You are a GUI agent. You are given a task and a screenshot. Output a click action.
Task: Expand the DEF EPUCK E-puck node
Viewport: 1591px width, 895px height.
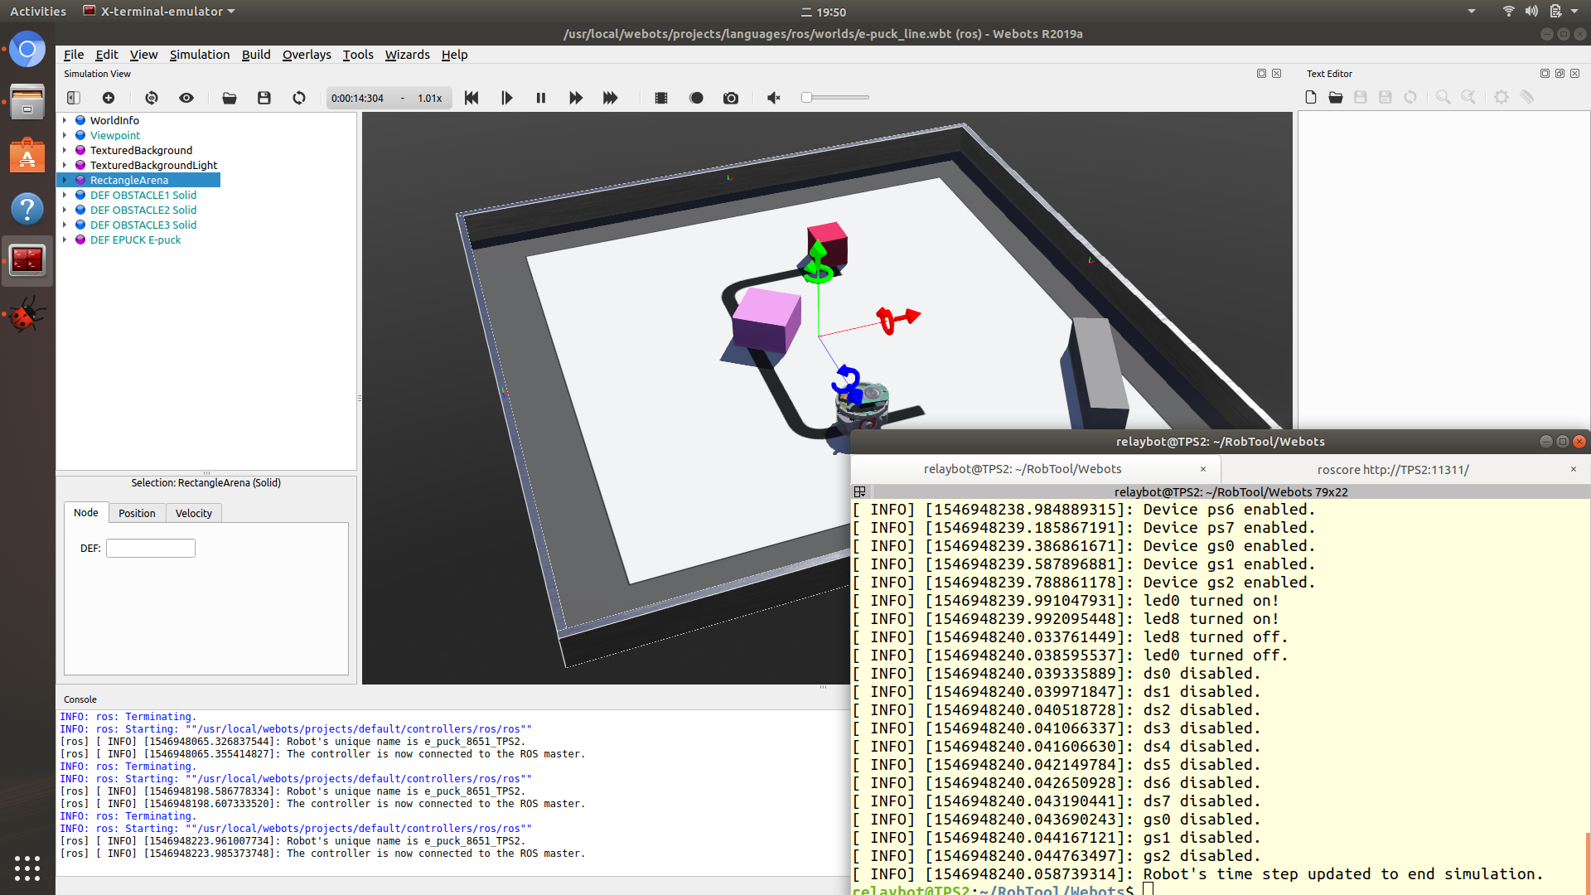tap(65, 239)
